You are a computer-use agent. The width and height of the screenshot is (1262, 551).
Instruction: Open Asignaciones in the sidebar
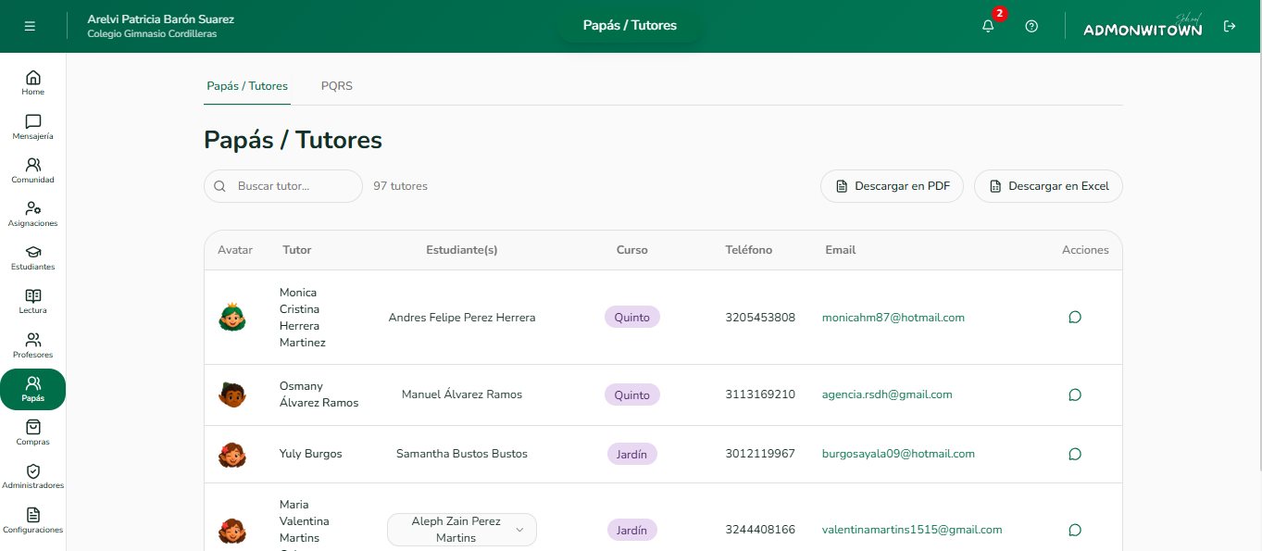pos(33,214)
